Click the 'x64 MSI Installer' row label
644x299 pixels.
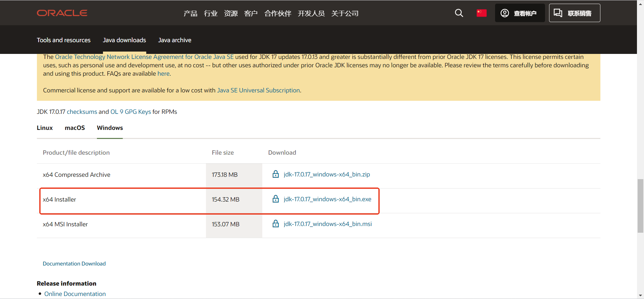pos(65,224)
